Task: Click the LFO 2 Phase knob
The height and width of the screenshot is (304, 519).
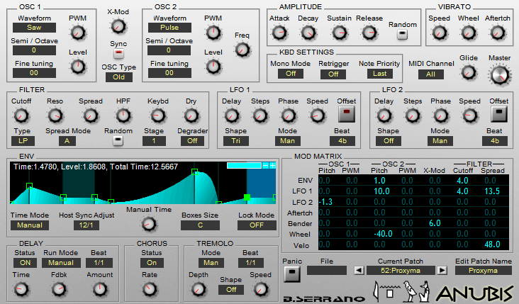Action: (440, 116)
